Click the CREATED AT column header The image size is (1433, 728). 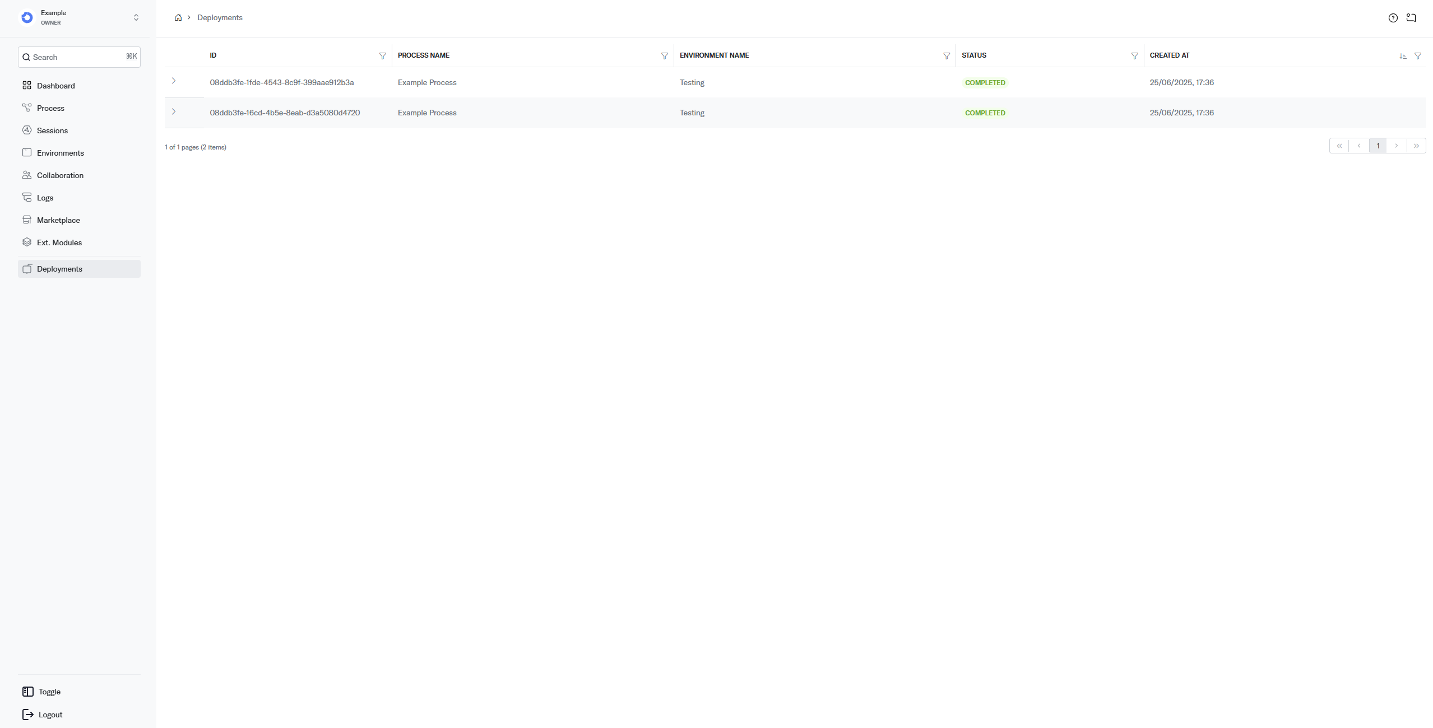(1170, 55)
